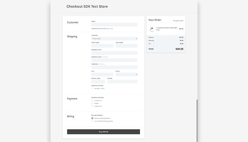The height and width of the screenshot is (142, 248).
Task: Click the Phone input field
Action: coord(122,82)
